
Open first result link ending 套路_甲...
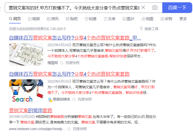point(75,38)
